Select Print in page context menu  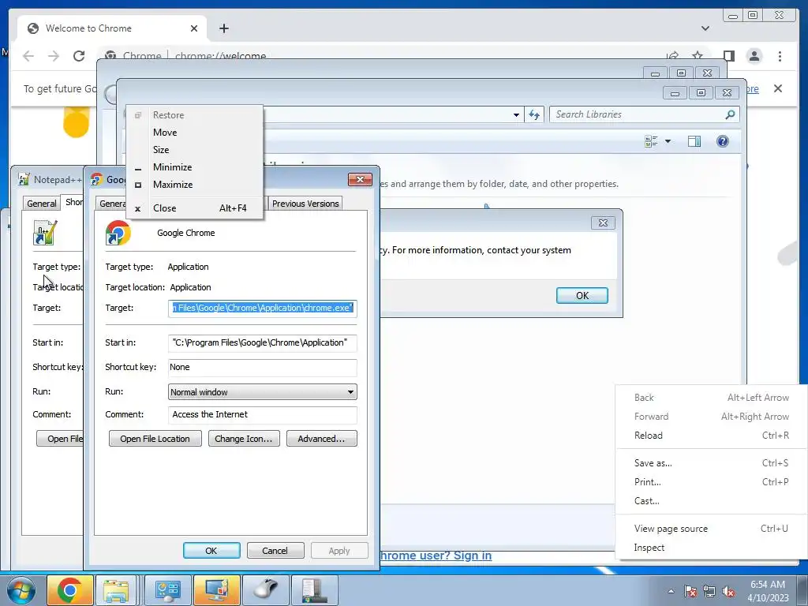tap(711, 482)
